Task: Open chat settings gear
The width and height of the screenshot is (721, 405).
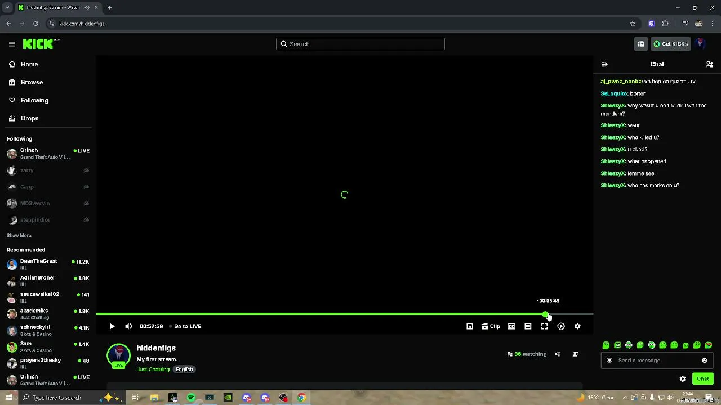Action: coord(683,379)
